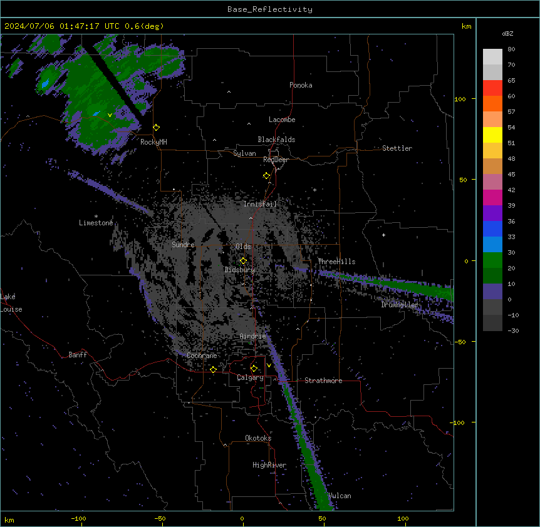Click the Blackfalds label
Image resolution: width=540 pixels, height=527 pixels.
[276, 140]
